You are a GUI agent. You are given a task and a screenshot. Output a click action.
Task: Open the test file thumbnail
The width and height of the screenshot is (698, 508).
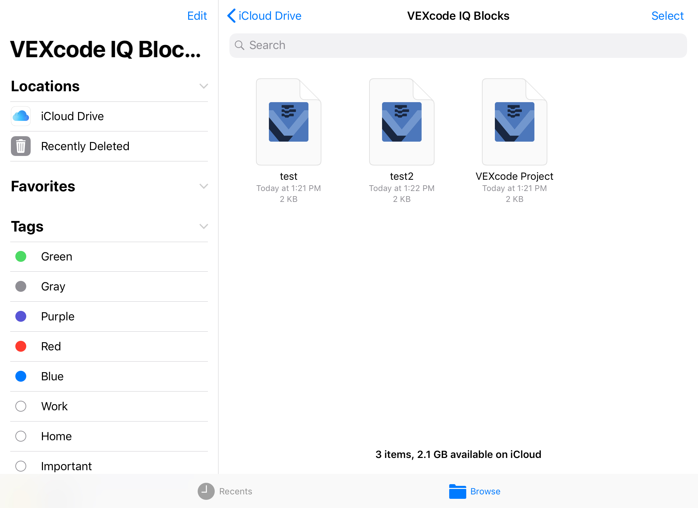pos(289,122)
